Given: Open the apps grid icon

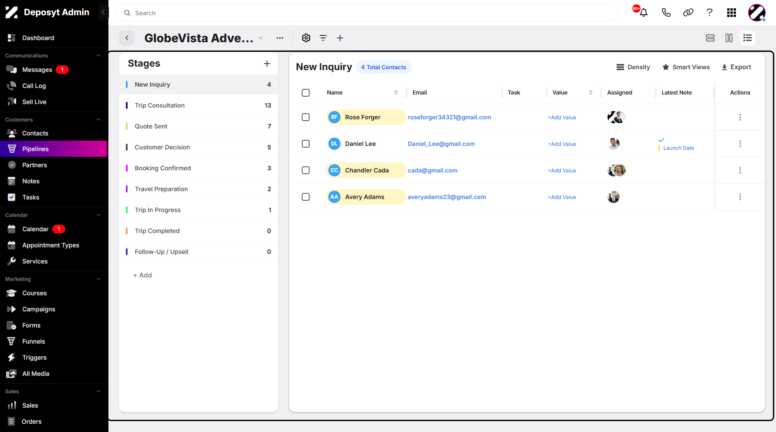Looking at the screenshot, I should pyautogui.click(x=732, y=13).
